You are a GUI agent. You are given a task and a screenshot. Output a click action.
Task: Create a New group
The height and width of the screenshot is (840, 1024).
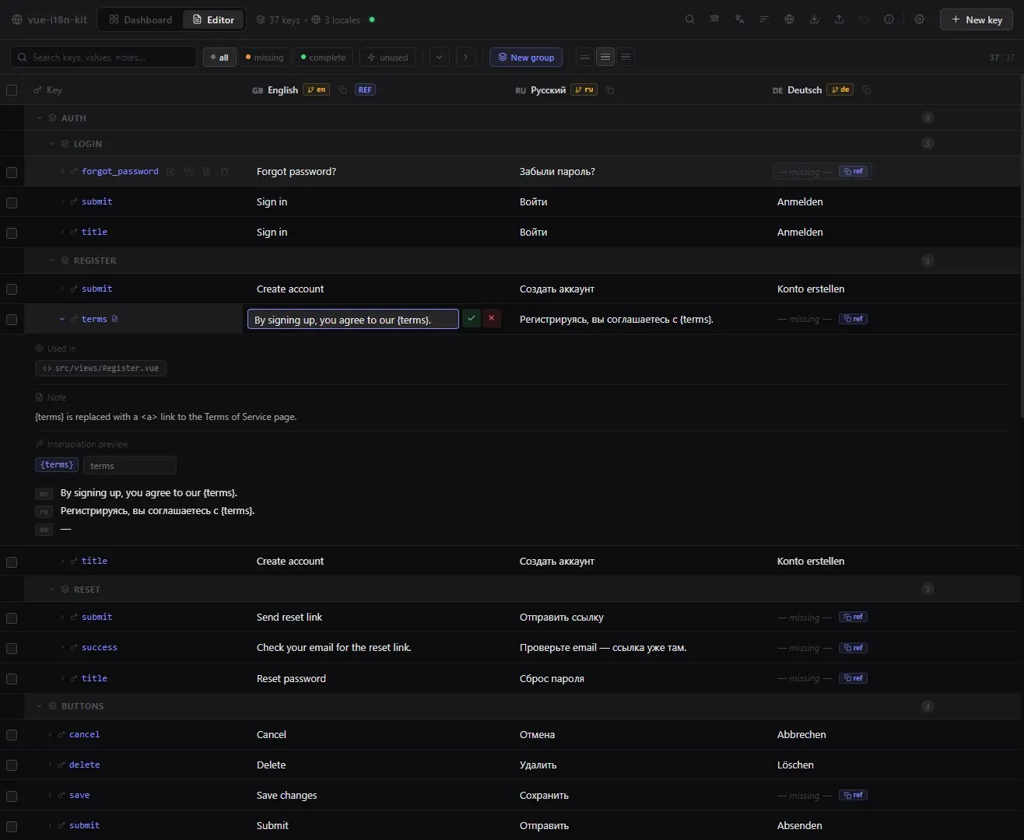tap(526, 58)
